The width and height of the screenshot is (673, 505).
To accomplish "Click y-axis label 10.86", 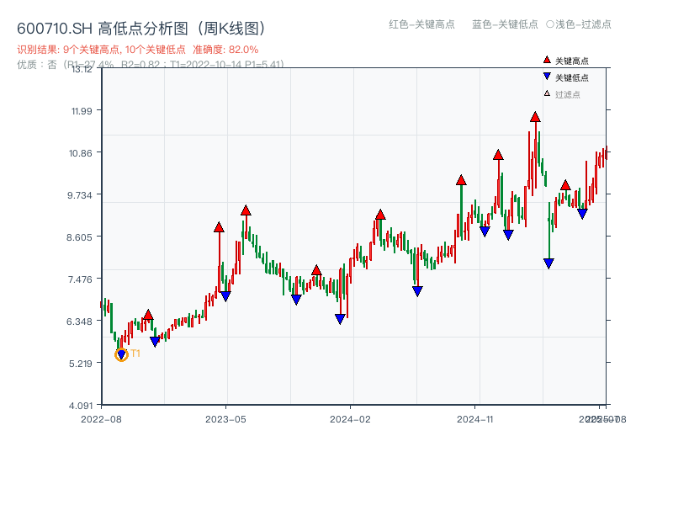I will coord(80,153).
